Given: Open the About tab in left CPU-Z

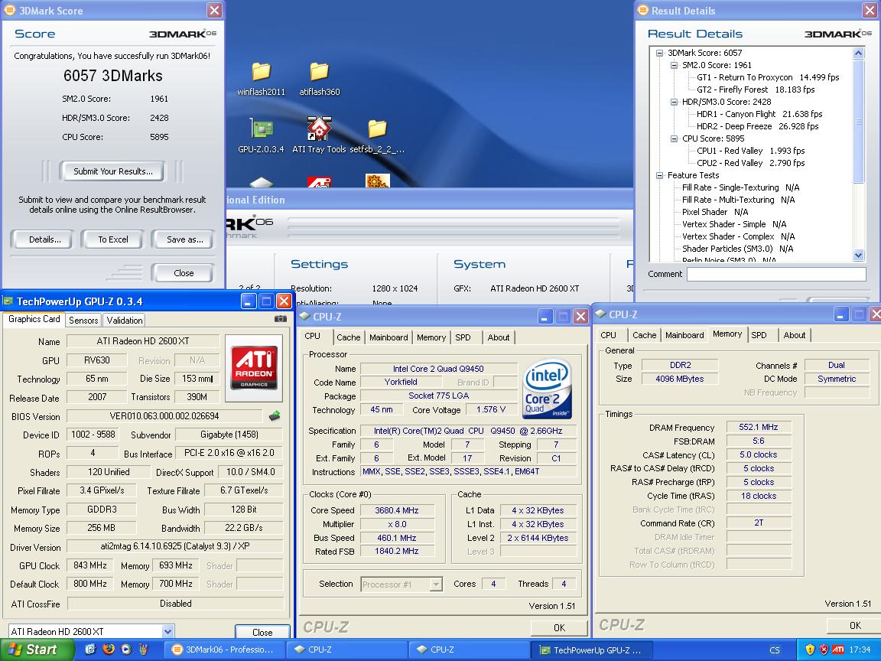Looking at the screenshot, I should [499, 337].
